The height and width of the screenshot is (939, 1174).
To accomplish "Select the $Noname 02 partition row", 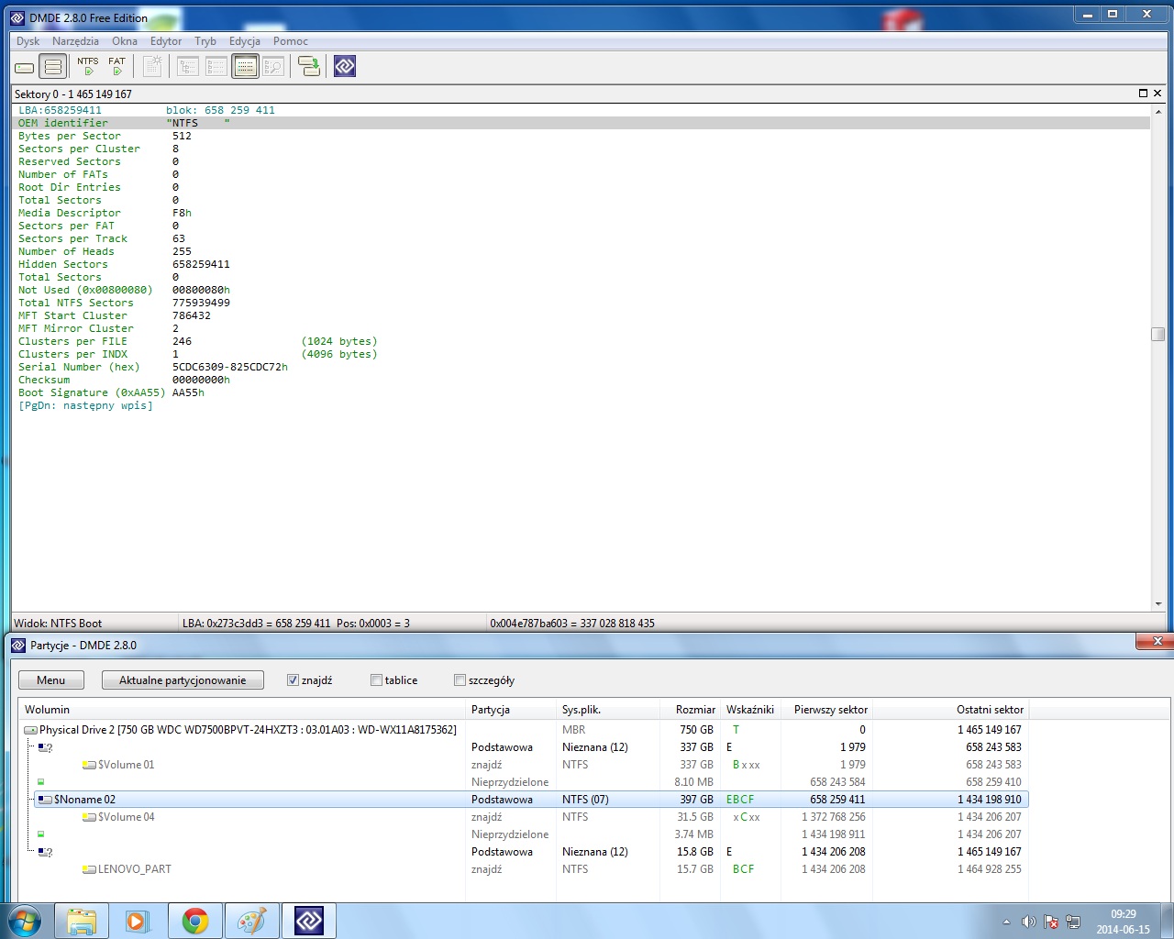I will 531,800.
